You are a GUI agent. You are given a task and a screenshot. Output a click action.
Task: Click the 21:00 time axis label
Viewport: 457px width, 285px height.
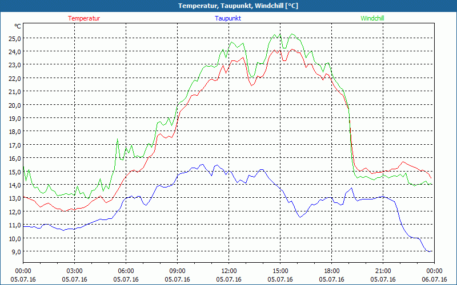[x=383, y=271]
